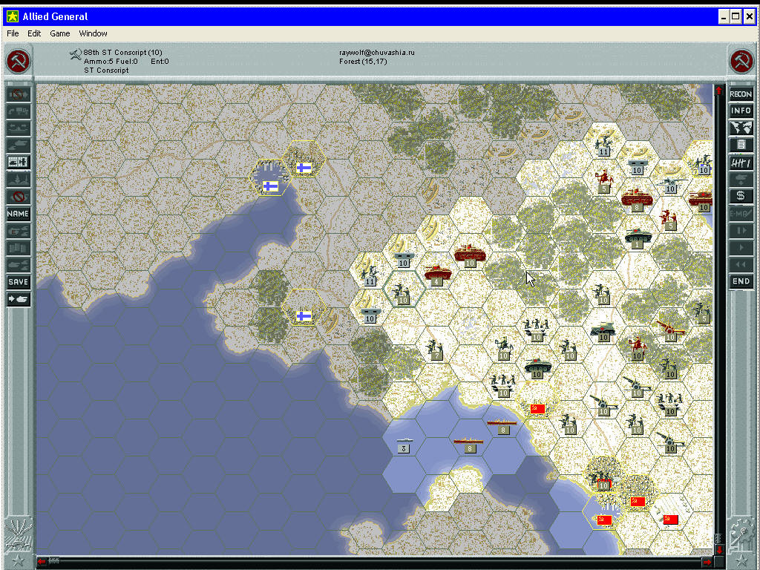
Task: Click the red down scroll arrow
Action: 718,549
